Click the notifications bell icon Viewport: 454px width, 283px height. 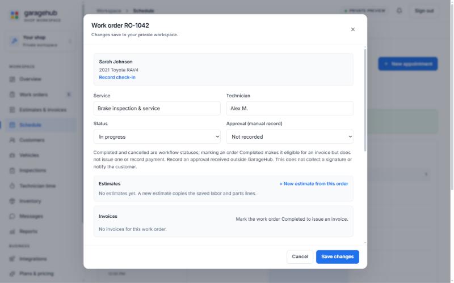(400, 11)
